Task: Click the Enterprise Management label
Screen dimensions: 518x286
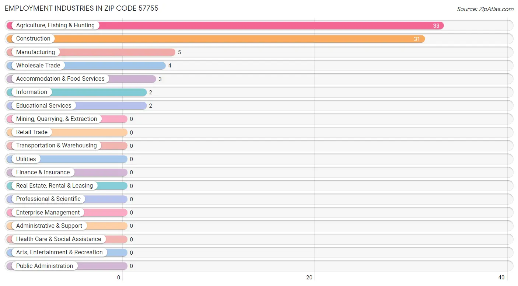Action: (x=48, y=213)
